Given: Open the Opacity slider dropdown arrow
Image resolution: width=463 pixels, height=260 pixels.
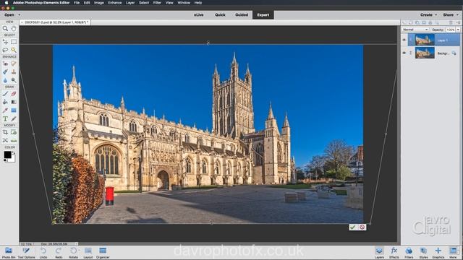Looking at the screenshot, I should click(458, 30).
